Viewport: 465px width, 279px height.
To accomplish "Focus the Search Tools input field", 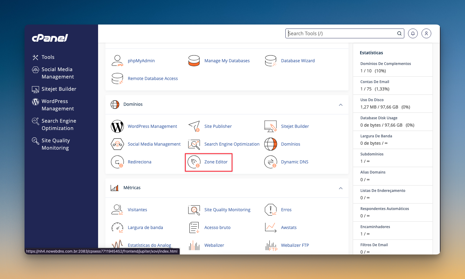I will coord(340,33).
